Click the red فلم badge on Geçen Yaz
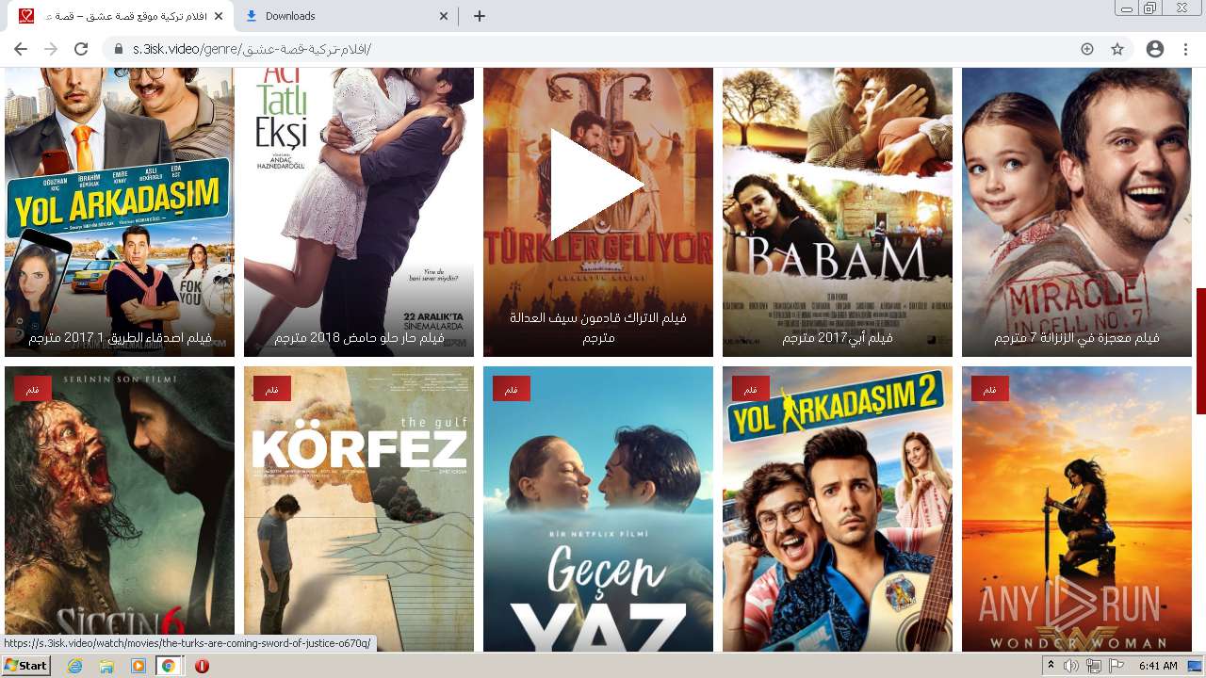 [x=512, y=389]
